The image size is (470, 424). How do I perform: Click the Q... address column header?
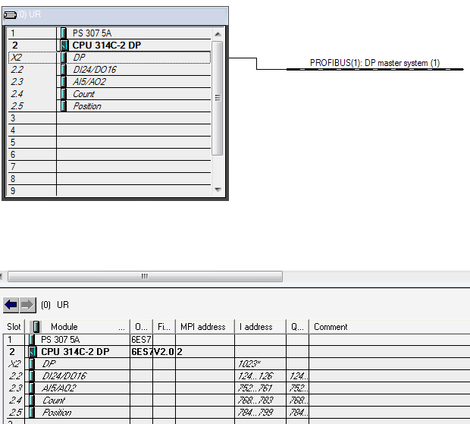coord(297,327)
